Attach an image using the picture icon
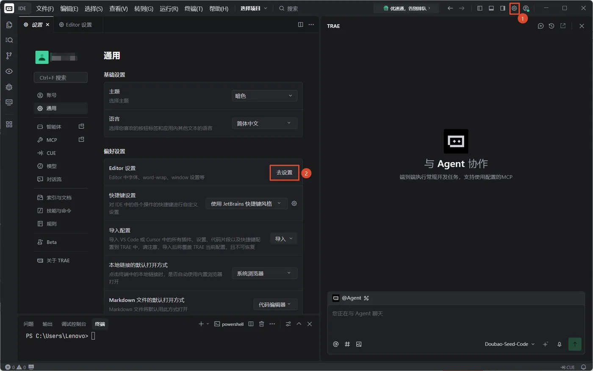Viewport: 593px width, 371px height. (359, 344)
